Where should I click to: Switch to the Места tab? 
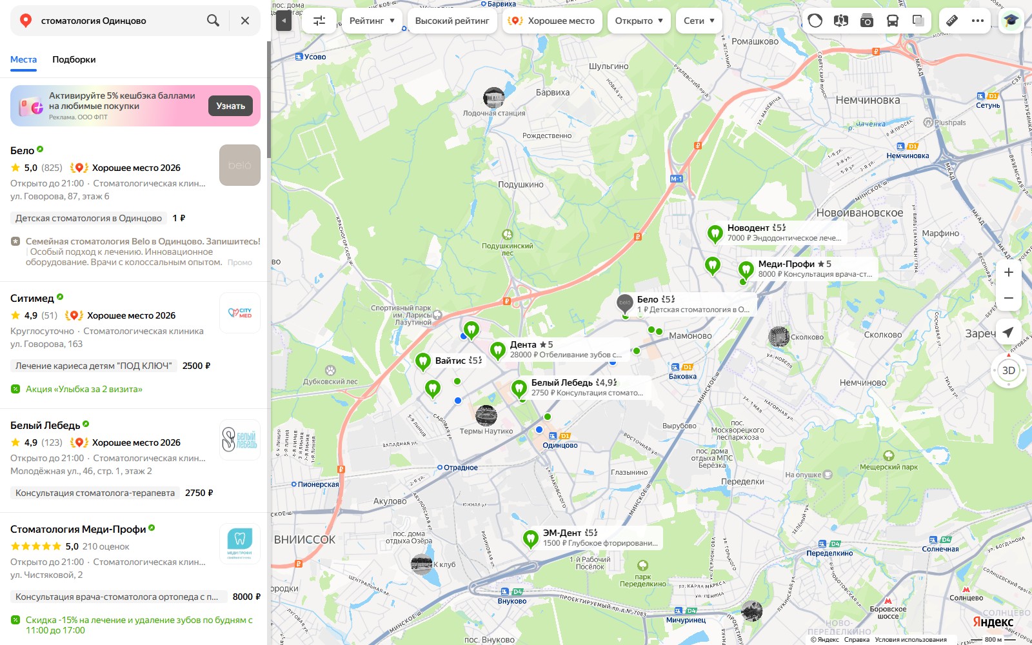point(23,59)
